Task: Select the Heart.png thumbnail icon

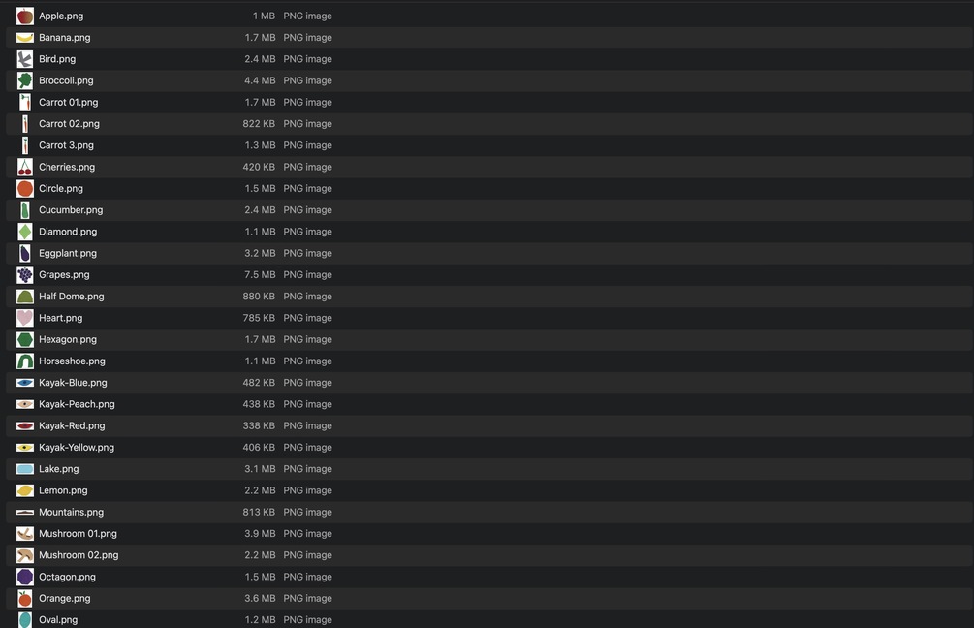Action: [x=25, y=318]
